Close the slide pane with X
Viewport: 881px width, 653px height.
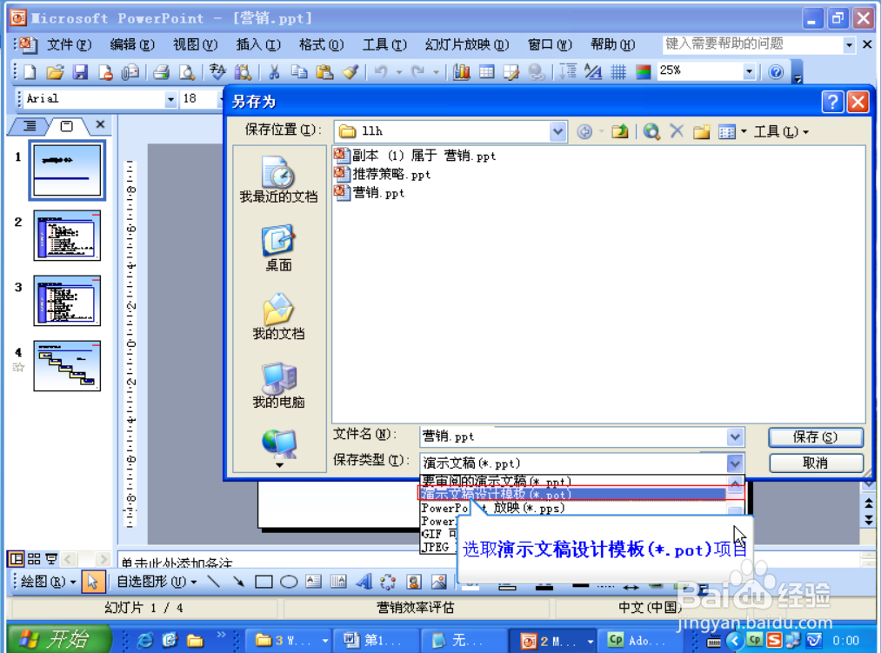coord(100,124)
